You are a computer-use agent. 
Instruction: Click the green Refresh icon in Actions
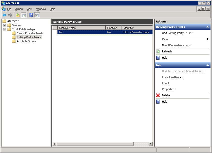point(158,52)
